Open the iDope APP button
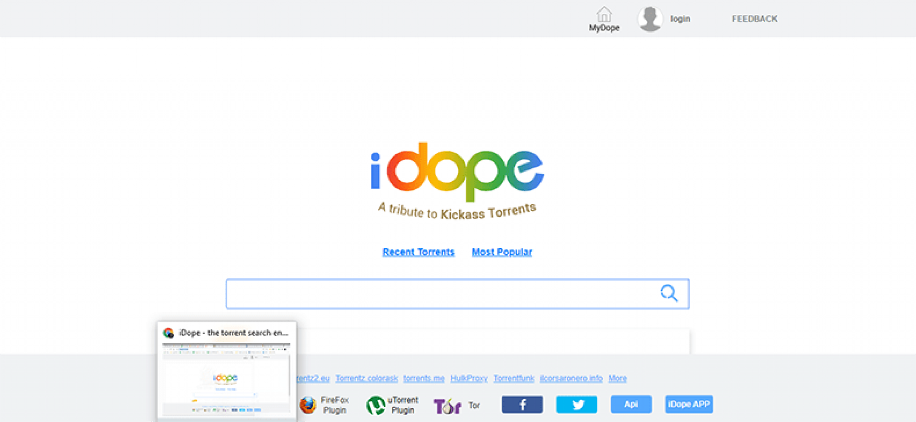This screenshot has width=916, height=422. 689,405
